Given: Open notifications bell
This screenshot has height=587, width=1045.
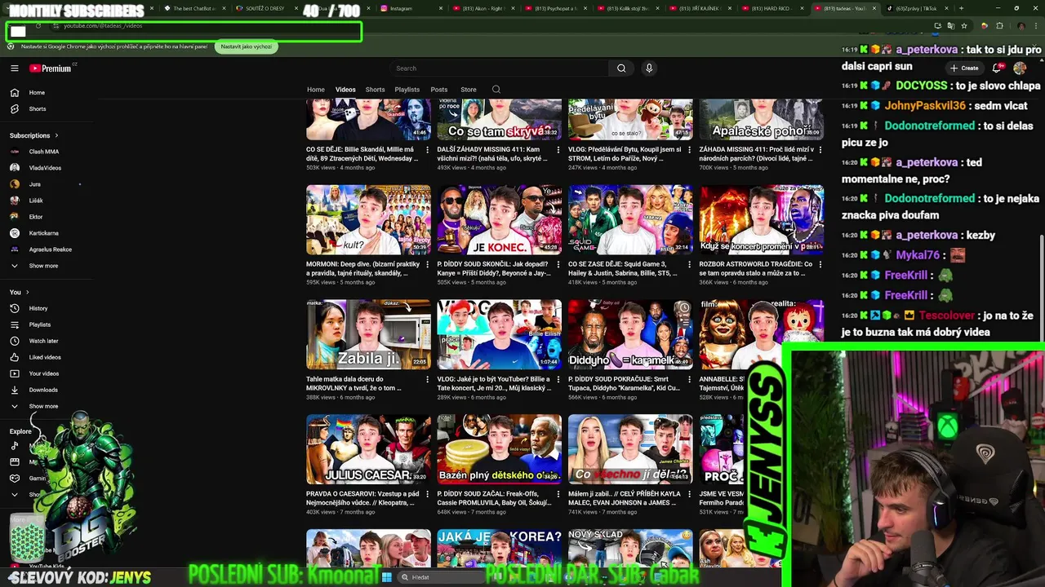Looking at the screenshot, I should coord(997,68).
